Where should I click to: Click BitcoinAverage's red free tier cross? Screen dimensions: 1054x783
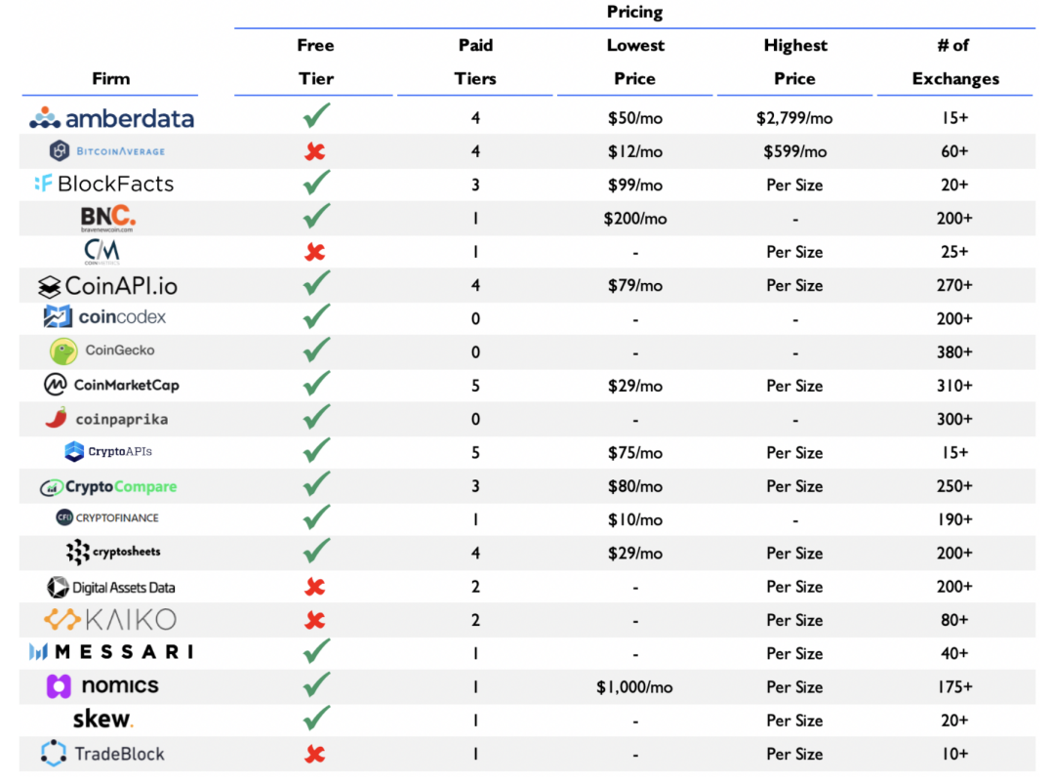tap(315, 151)
